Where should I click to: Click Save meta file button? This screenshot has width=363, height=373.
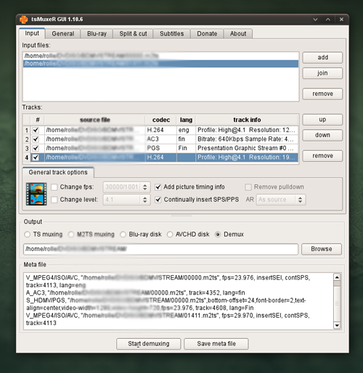[216, 344]
